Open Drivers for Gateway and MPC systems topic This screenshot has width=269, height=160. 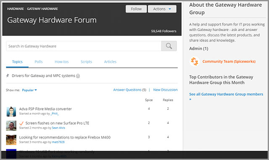click(x=43, y=75)
